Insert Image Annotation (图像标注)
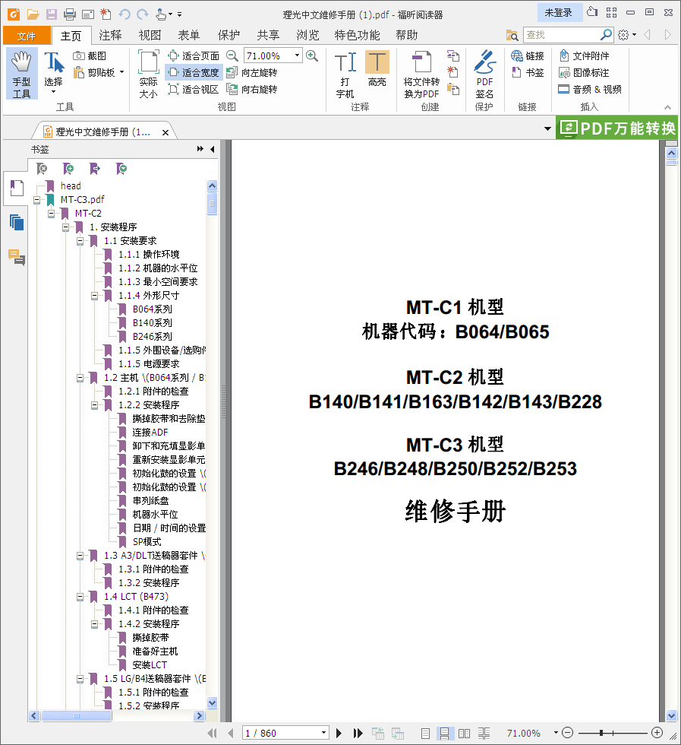Screen dimensions: 681x745 [584, 73]
